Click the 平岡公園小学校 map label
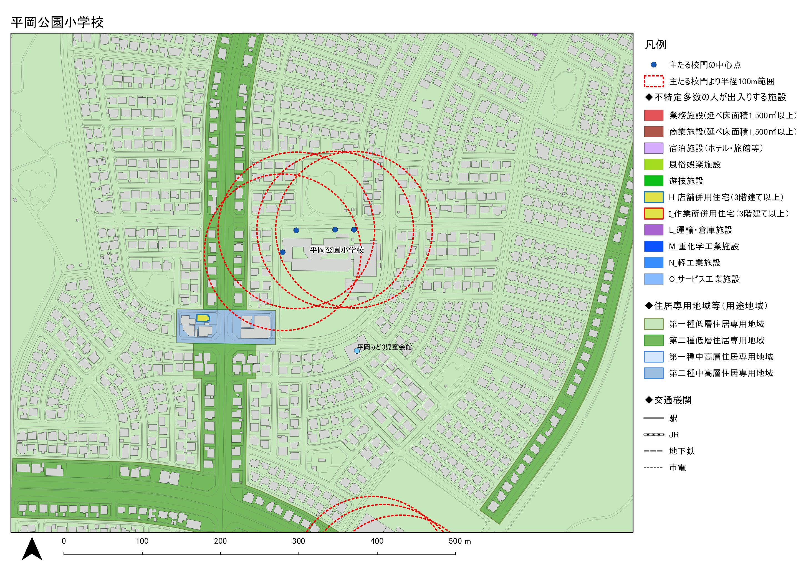The image size is (811, 573). pos(337,250)
